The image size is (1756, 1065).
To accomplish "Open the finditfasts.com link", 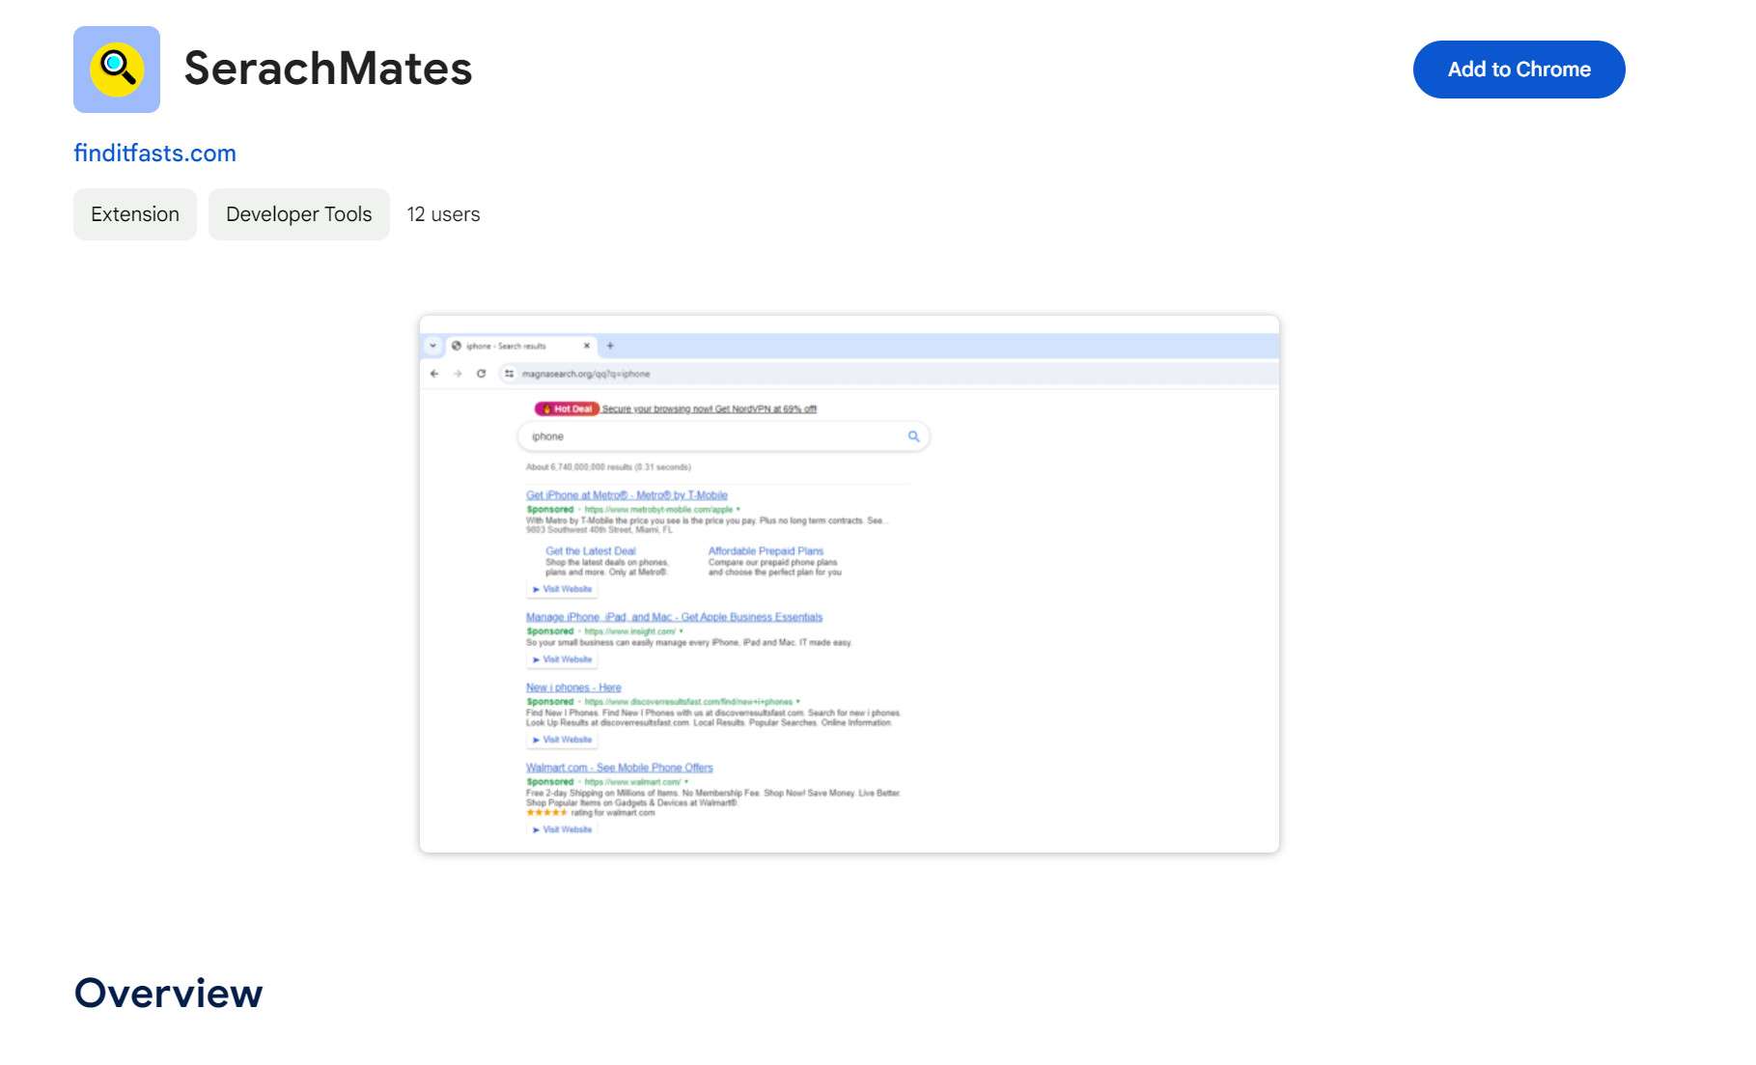I will tap(154, 153).
